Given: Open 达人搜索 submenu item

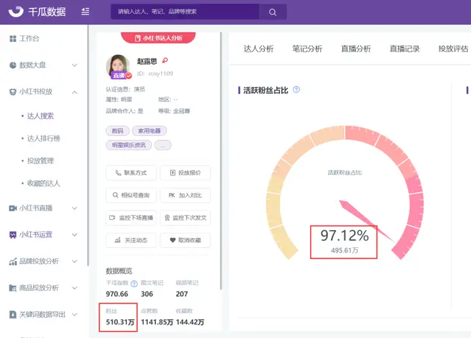Looking at the screenshot, I should [x=41, y=116].
